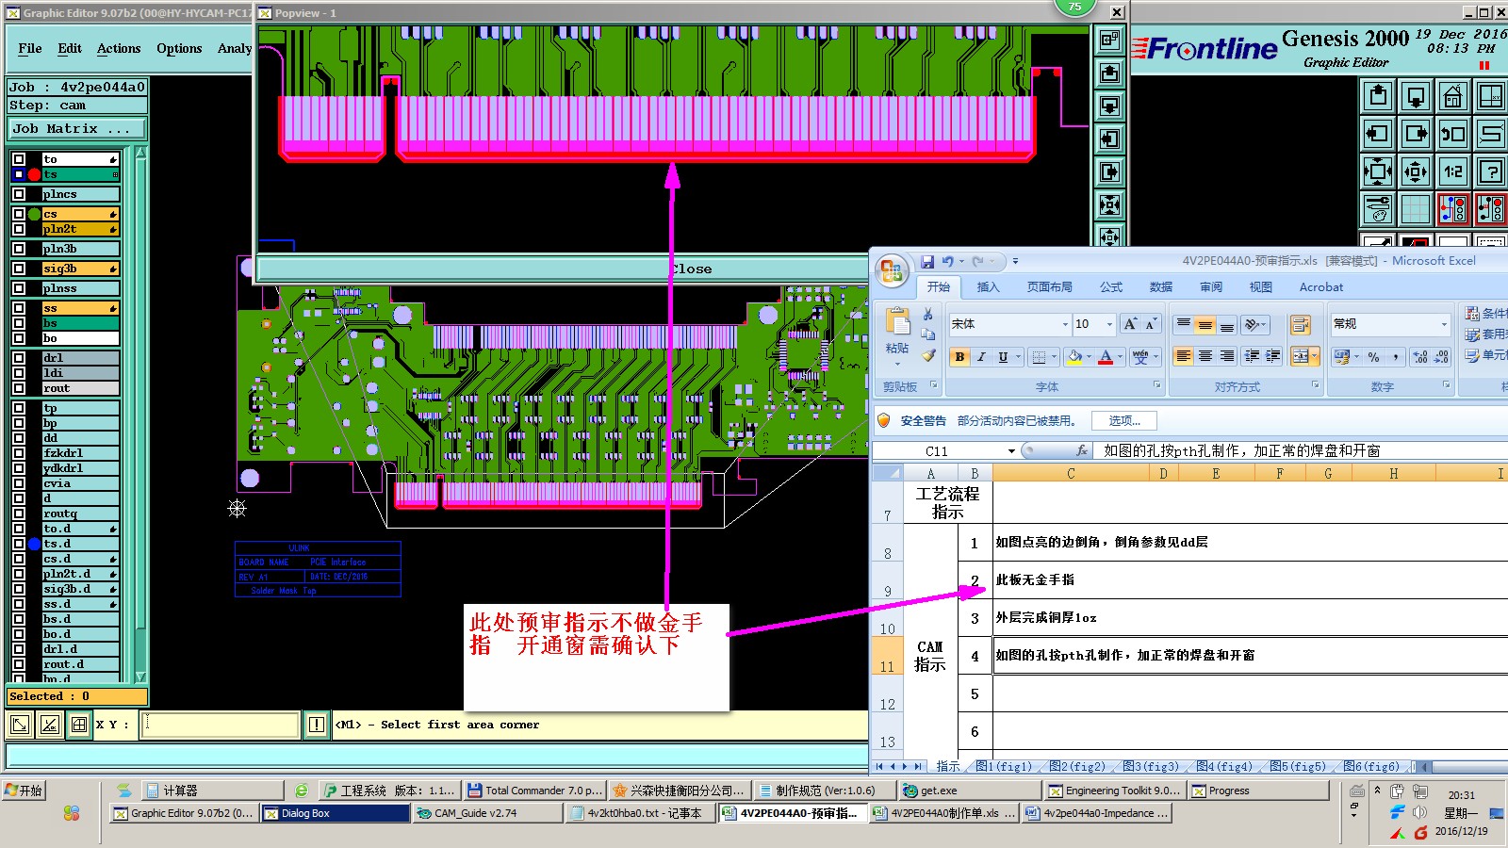Open the File menu in Graphic Editor
The image size is (1508, 848).
[30, 48]
